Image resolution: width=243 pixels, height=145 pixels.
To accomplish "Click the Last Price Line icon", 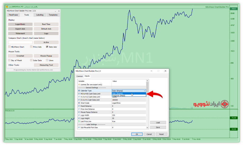I will click(x=79, y=121).
